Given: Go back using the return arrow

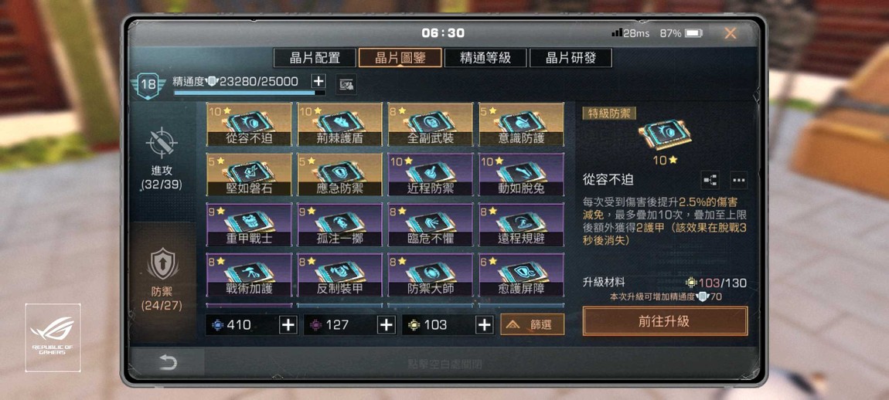Looking at the screenshot, I should coord(168,363).
